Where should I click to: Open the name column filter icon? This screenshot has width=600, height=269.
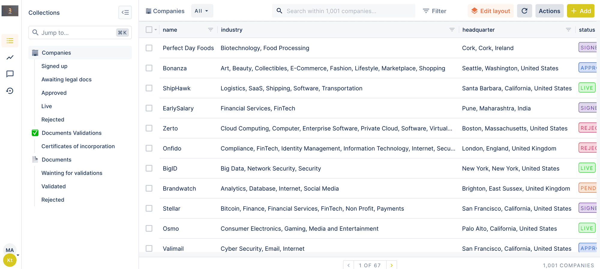pos(211,30)
